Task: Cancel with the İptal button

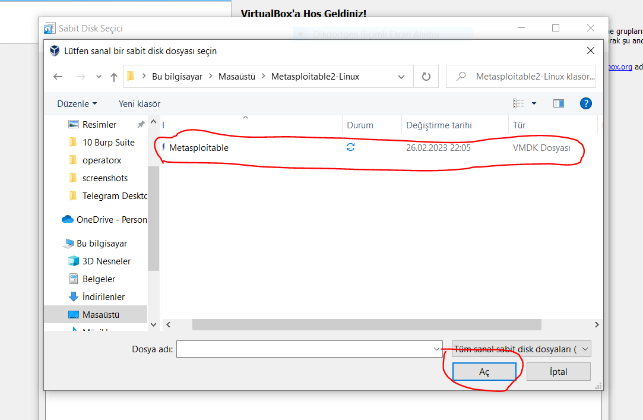Action: point(559,372)
